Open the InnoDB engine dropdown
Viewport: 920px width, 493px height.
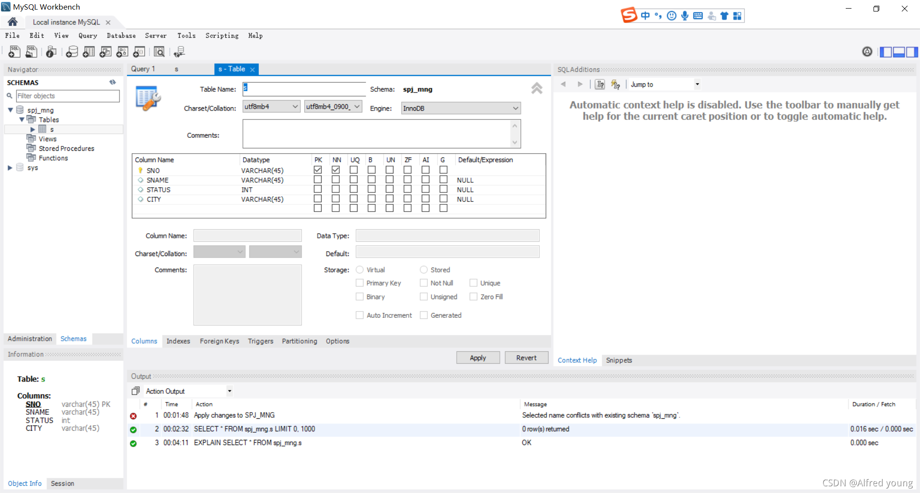(x=461, y=108)
